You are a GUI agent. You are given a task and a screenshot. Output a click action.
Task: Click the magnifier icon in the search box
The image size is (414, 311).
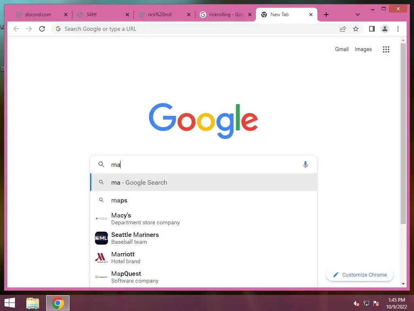coord(101,164)
